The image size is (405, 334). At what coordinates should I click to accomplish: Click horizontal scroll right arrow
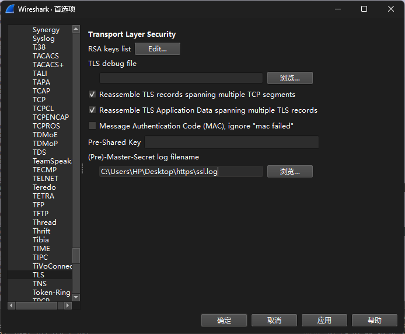pos(68,305)
